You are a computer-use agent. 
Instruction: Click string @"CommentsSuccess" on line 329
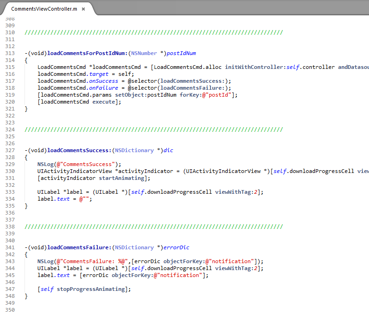pos(85,164)
